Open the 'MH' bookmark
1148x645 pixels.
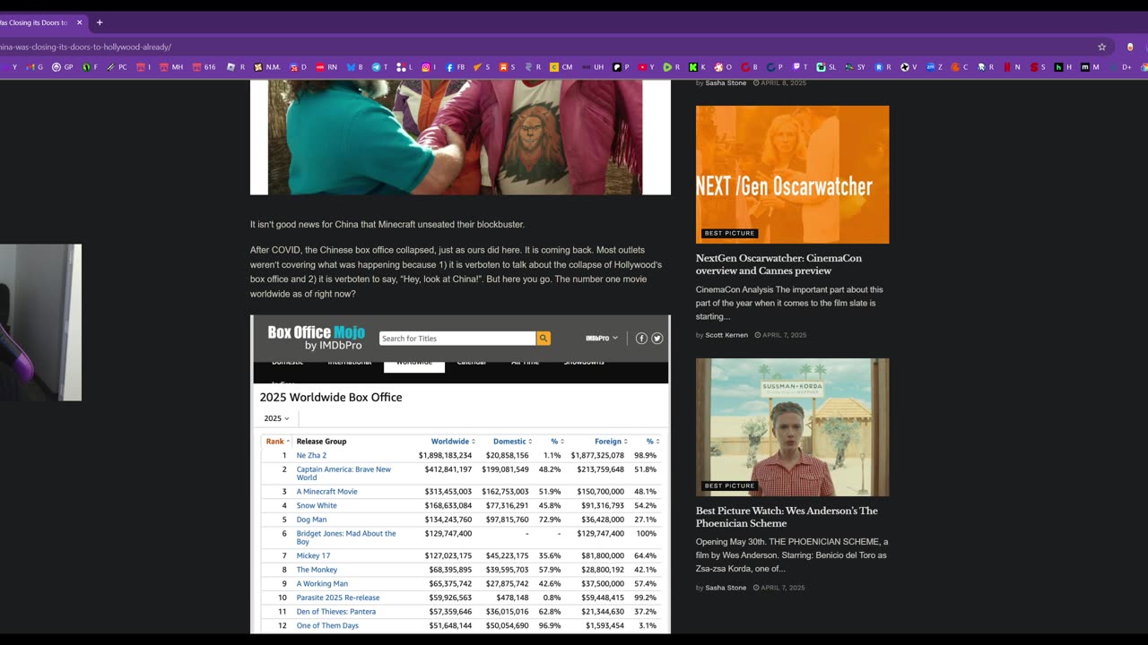pyautogui.click(x=171, y=67)
